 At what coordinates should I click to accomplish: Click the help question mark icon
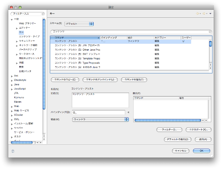click(13, 151)
